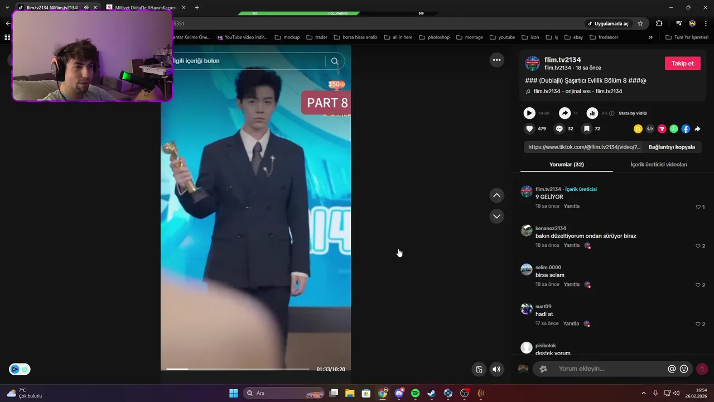Click the vidIQ engagement chart icon
Image resolution: width=714 pixels, height=402 pixels.
(x=592, y=113)
